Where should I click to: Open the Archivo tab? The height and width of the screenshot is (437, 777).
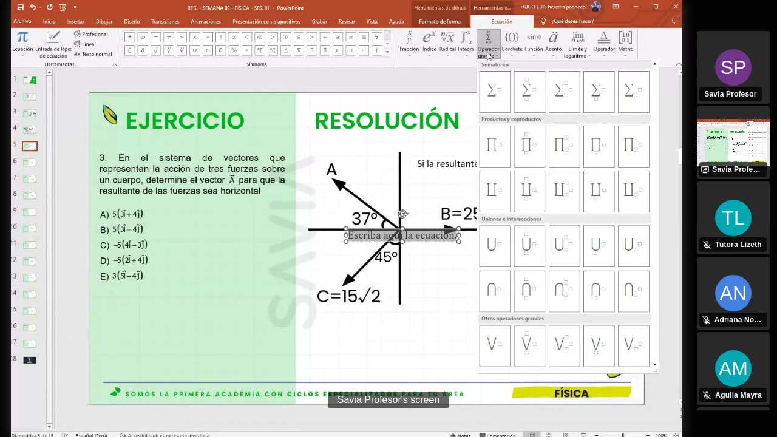(22, 21)
